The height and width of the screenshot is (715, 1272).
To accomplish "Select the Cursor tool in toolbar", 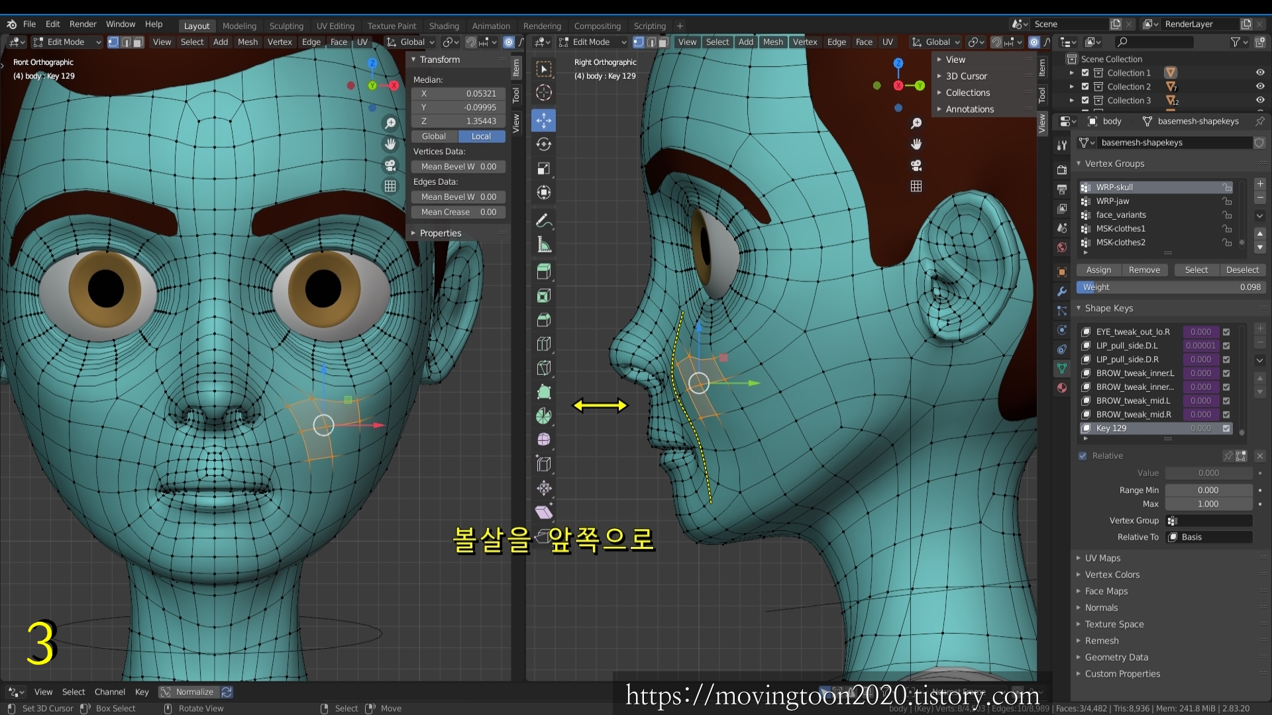I will (x=543, y=93).
